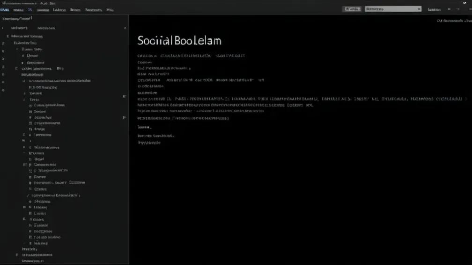Viewport: 472px width, 265px height.
Task: Open the dropdown arrow on the top search field
Action: (418, 9)
